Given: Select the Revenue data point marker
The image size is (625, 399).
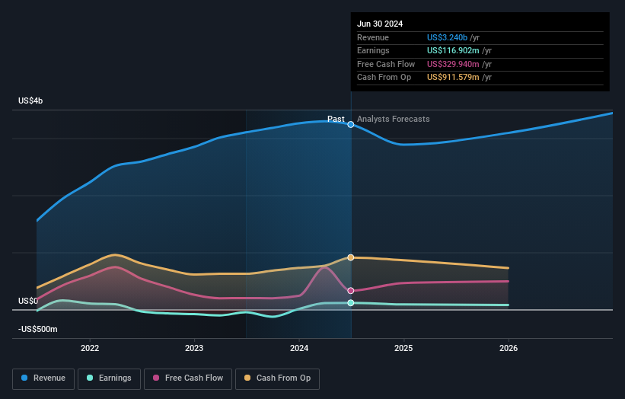Looking at the screenshot, I should 351,125.
